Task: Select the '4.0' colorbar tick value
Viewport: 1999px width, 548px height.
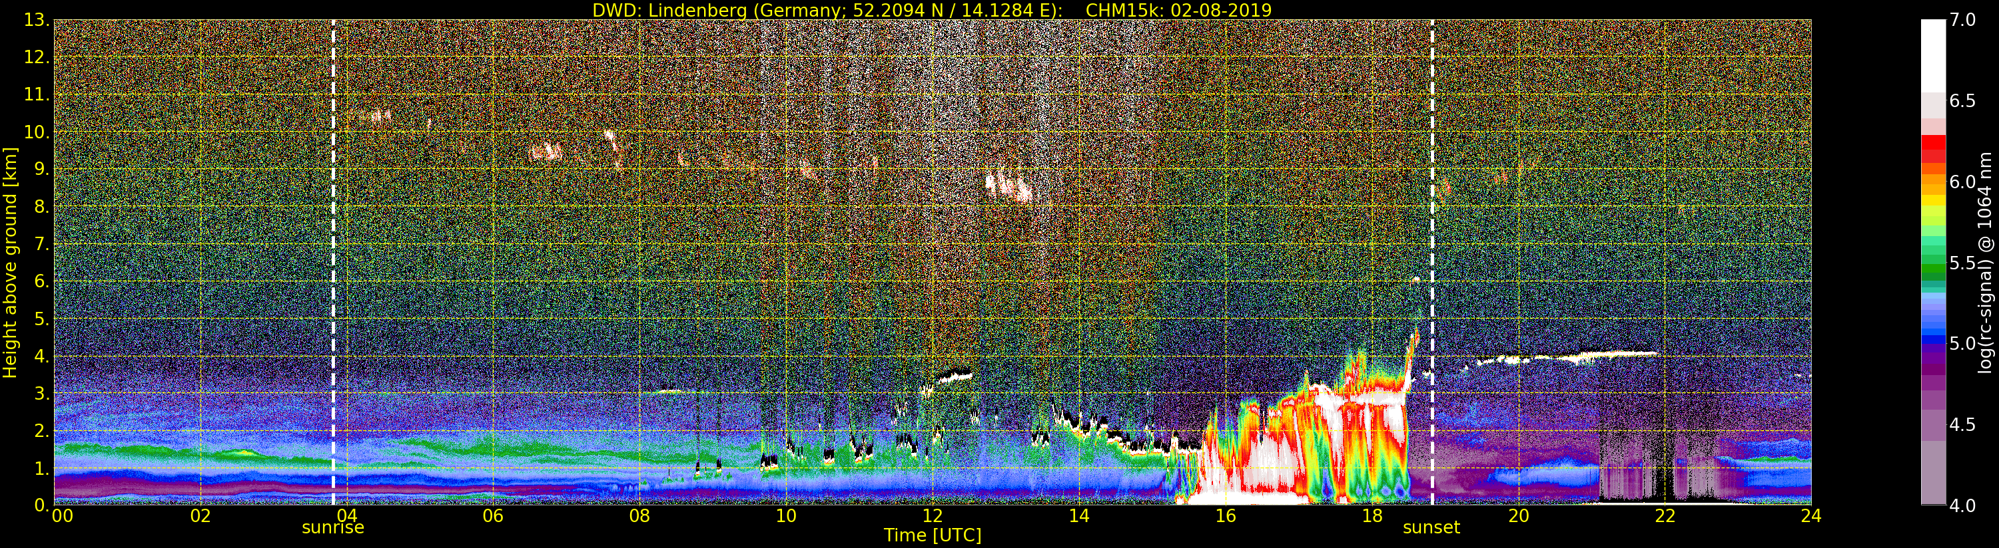Action: pyautogui.click(x=1962, y=505)
